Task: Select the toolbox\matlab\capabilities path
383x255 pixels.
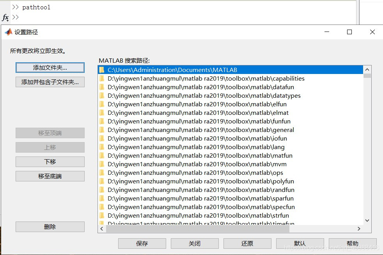Action: pyautogui.click(x=231, y=79)
